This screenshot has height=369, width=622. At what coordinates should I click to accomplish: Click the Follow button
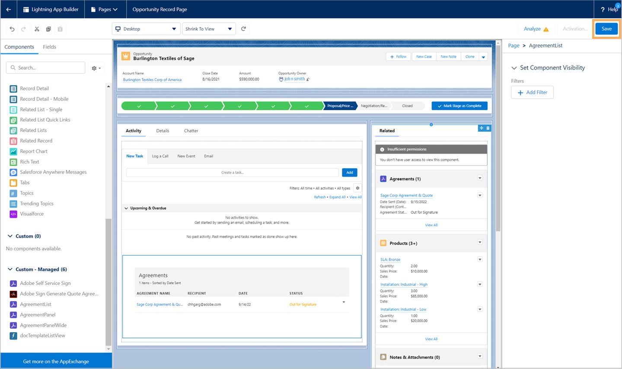tap(398, 57)
